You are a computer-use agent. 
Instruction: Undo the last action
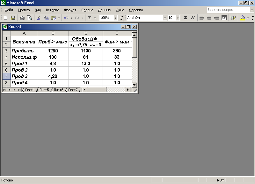66,18
